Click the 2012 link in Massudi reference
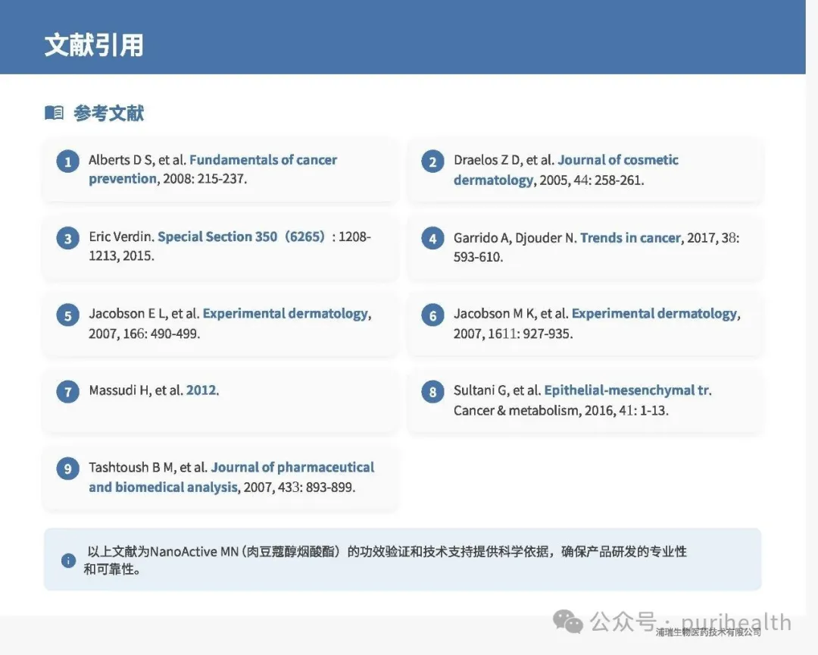Image resolution: width=818 pixels, height=655 pixels. click(201, 390)
